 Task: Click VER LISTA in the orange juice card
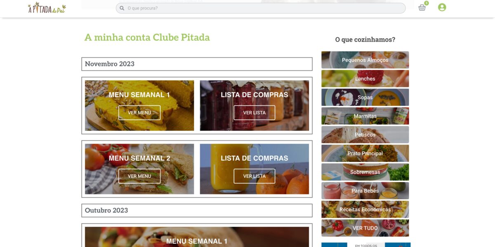255,176
